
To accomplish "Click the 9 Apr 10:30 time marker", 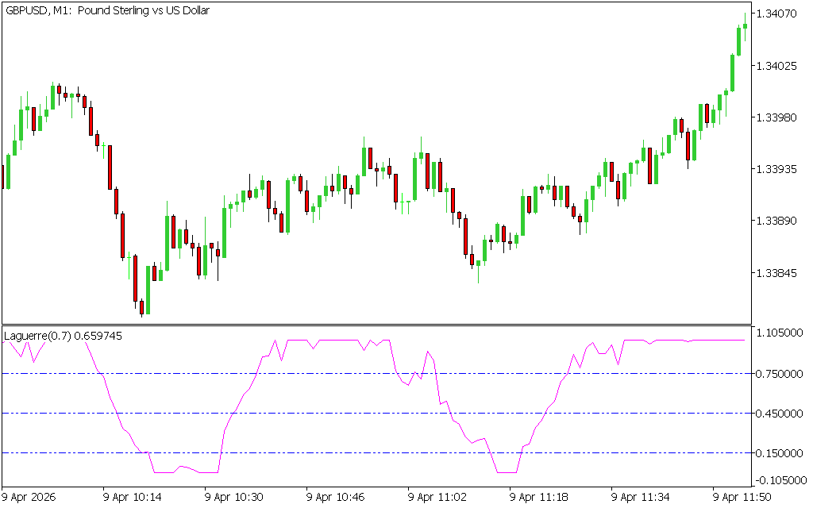I will pos(234,497).
